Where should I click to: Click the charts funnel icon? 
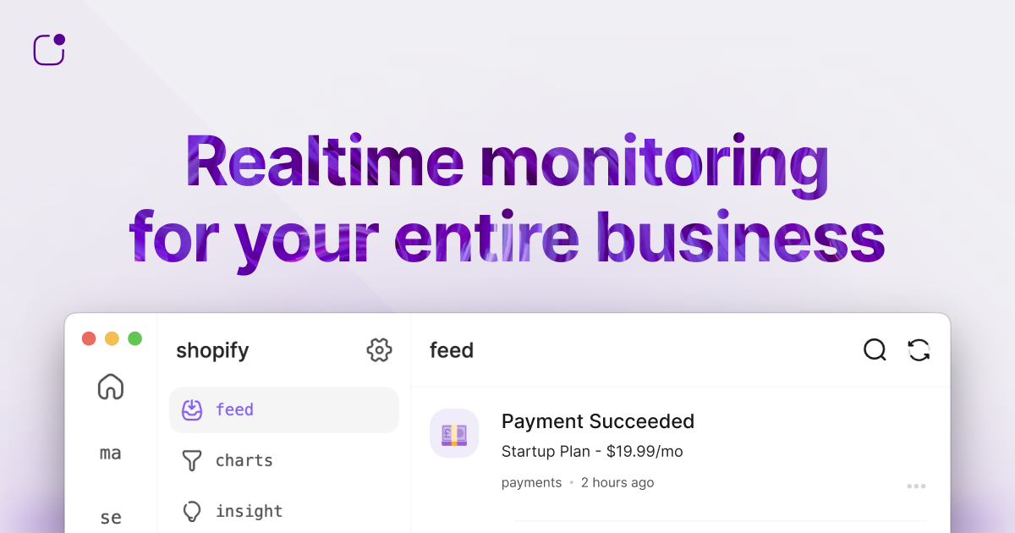pyautogui.click(x=193, y=461)
